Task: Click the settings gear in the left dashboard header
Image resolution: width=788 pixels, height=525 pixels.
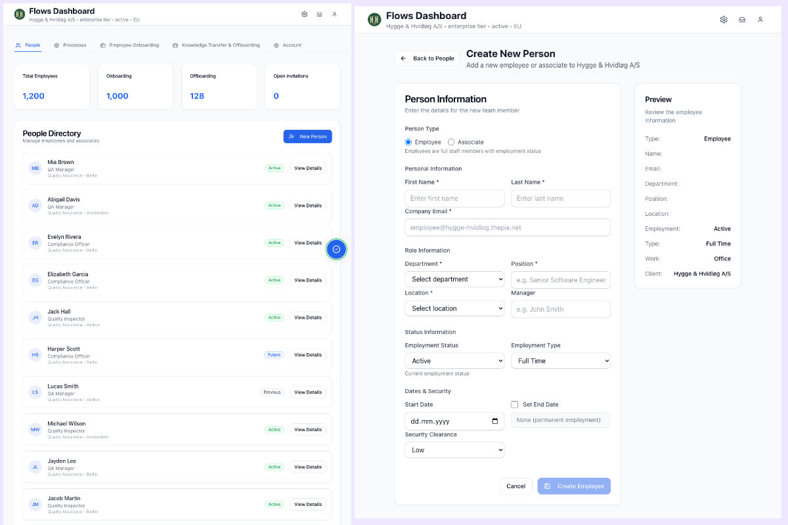Action: click(304, 14)
